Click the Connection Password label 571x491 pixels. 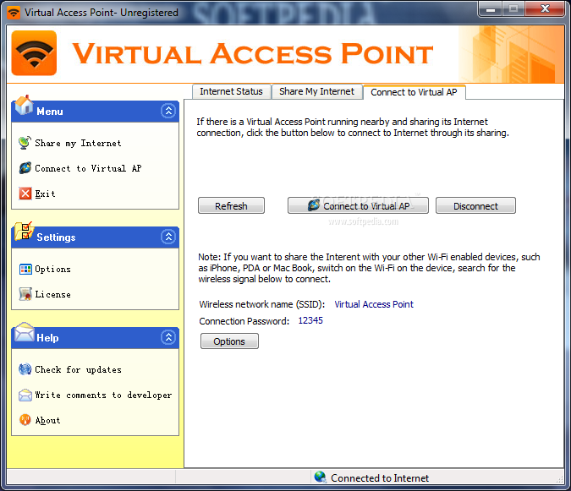coord(244,321)
